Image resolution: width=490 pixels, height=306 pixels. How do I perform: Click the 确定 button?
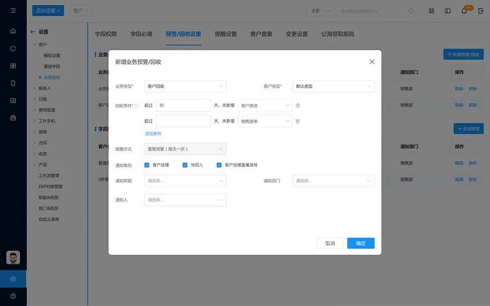click(361, 243)
